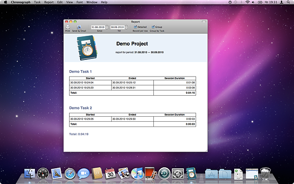Image resolution: width=294 pixels, height=184 pixels.
Task: Click the Demo Project title
Action: click(132, 44)
